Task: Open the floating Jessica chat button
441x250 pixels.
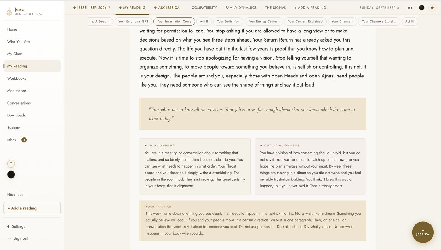Action: 423,232
